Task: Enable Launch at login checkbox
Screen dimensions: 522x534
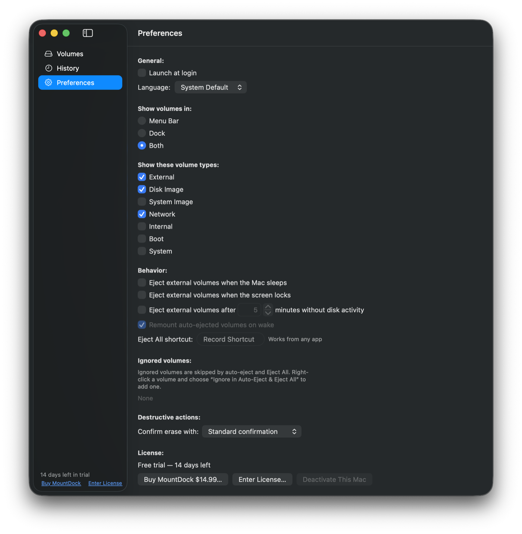Action: coord(142,73)
